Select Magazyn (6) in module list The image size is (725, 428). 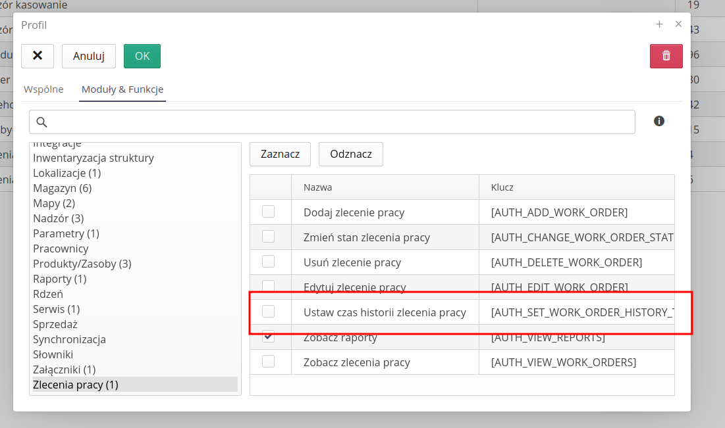pyautogui.click(x=63, y=188)
